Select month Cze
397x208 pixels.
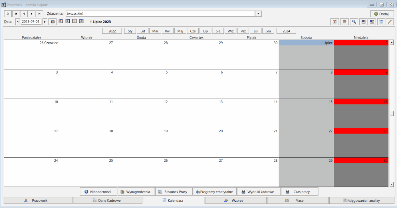pyautogui.click(x=193, y=31)
